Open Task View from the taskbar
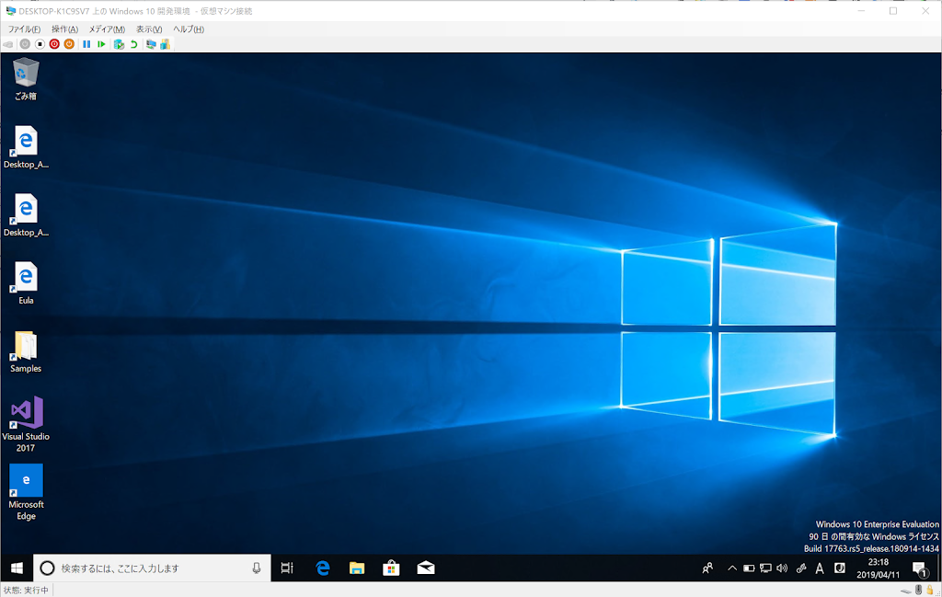The image size is (942, 597). coord(287,568)
